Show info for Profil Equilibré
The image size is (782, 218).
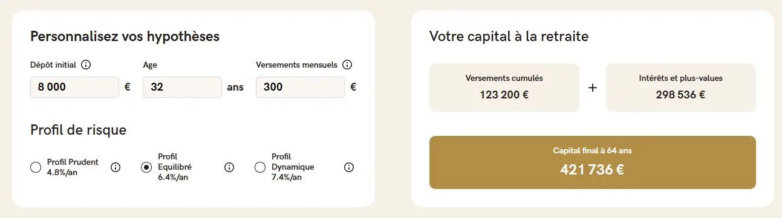tap(229, 167)
